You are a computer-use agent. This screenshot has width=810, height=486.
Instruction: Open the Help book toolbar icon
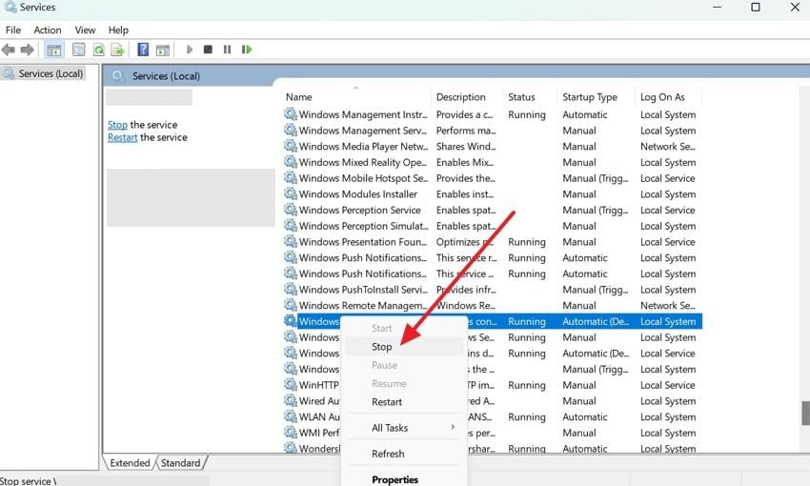click(x=143, y=50)
